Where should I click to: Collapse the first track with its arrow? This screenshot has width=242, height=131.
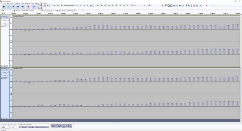point(2,66)
